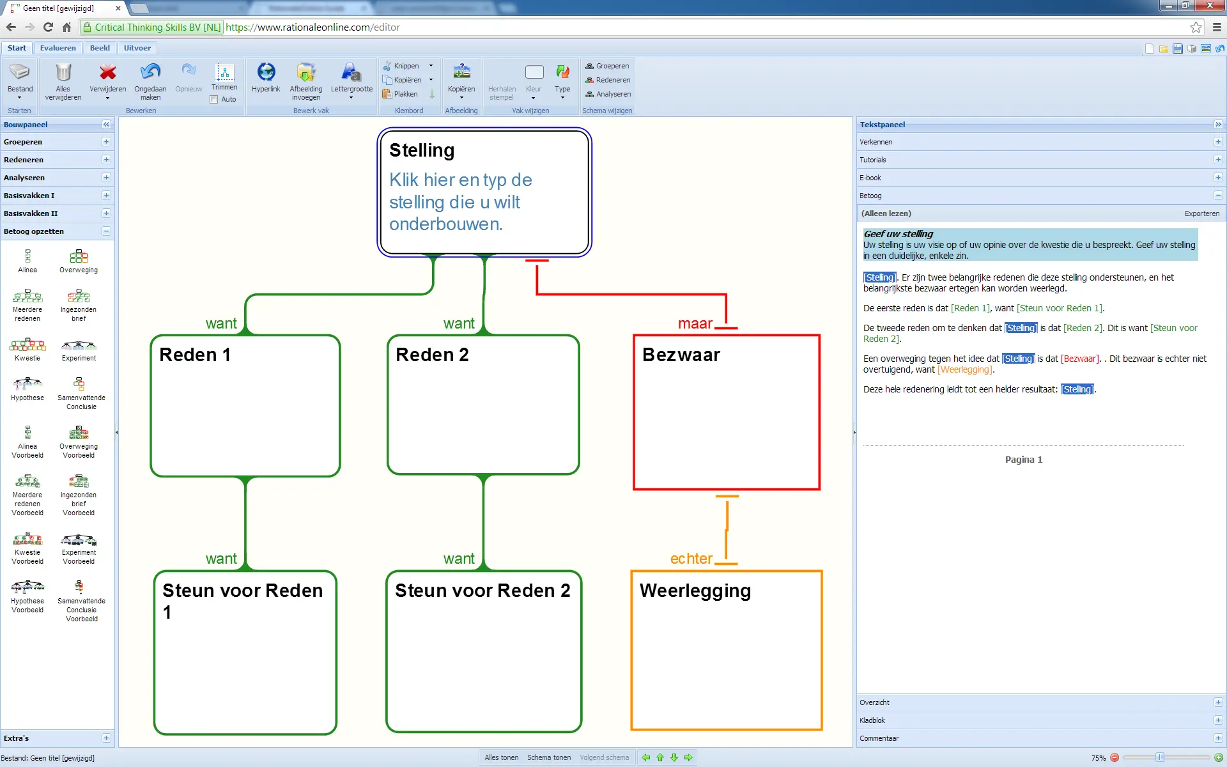
Task: Click the Hyperlink globe icon
Action: [x=266, y=72]
